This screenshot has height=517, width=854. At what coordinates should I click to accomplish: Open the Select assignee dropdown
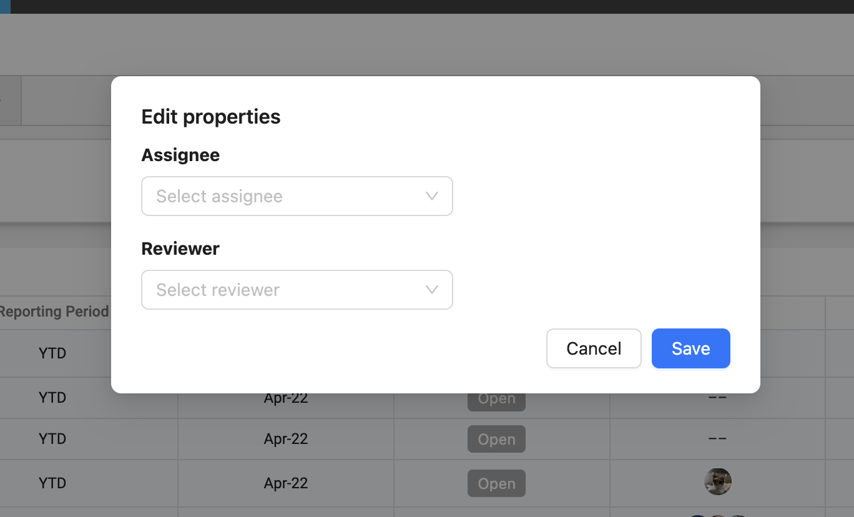(297, 196)
